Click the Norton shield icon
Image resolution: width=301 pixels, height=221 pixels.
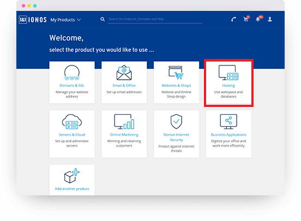(x=176, y=122)
